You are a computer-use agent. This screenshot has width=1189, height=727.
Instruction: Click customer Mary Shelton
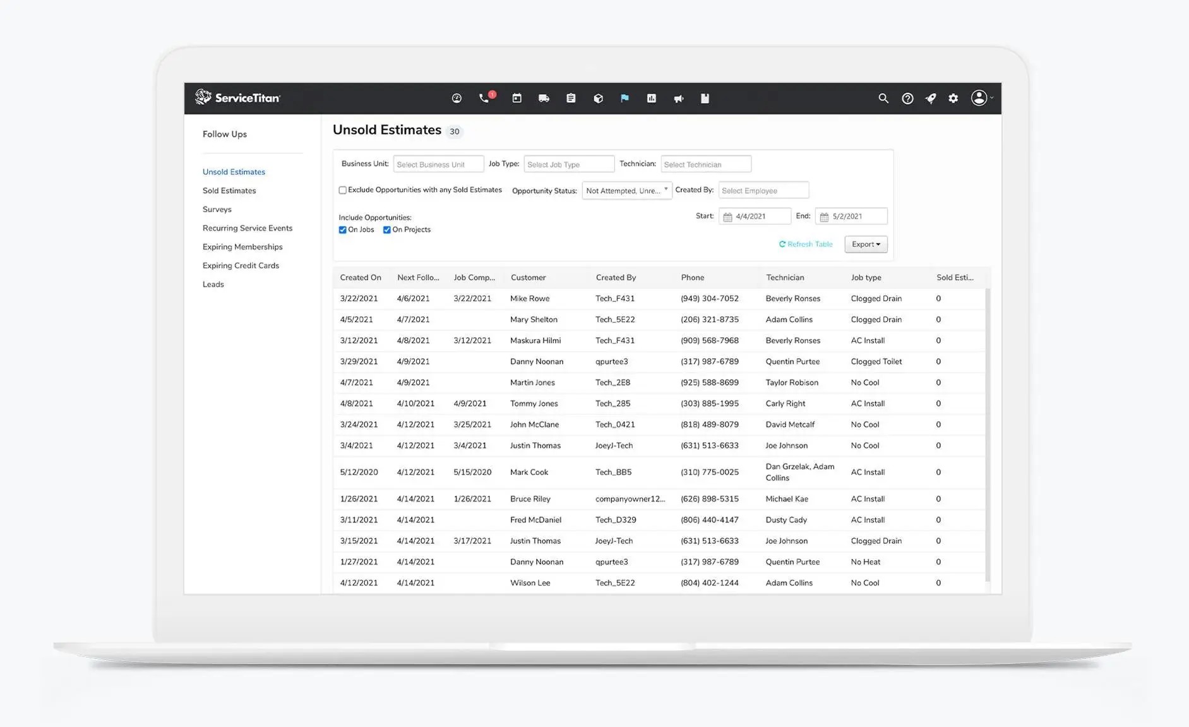(534, 320)
